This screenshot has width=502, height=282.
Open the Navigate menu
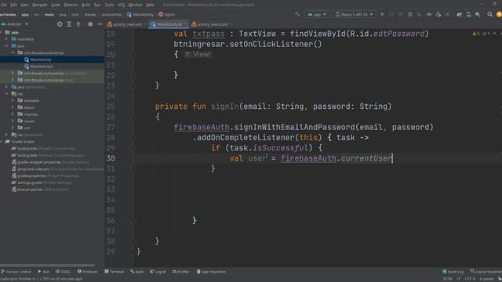tap(40, 5)
